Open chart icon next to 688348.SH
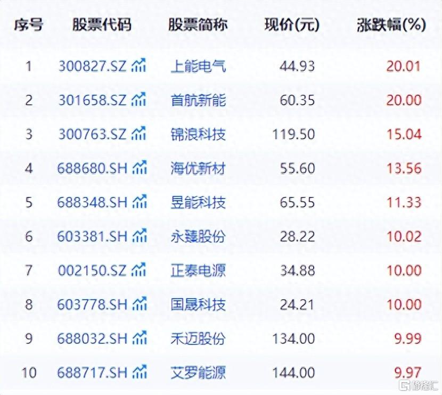Image resolution: width=442 pixels, height=395 pixels. tap(140, 201)
